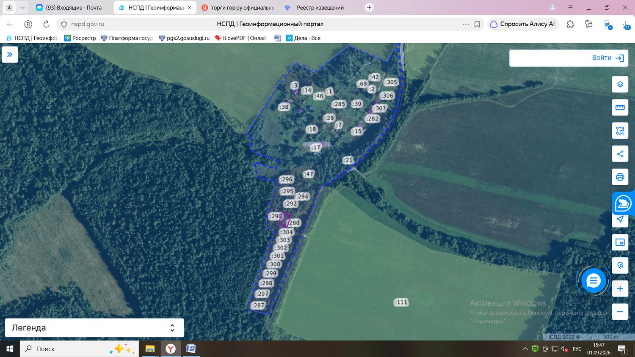Open the map assistant side tab icon

[623, 203]
